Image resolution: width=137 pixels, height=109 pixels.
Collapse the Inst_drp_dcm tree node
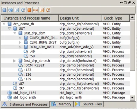point(15,33)
